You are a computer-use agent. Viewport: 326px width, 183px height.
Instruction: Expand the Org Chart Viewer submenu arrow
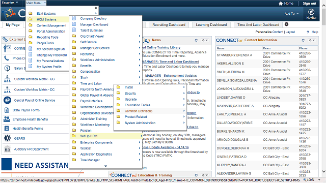(140, 36)
